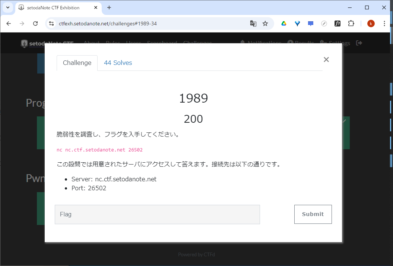
Task: Open the Chrome profile avatar 'k'
Action: coord(371,24)
